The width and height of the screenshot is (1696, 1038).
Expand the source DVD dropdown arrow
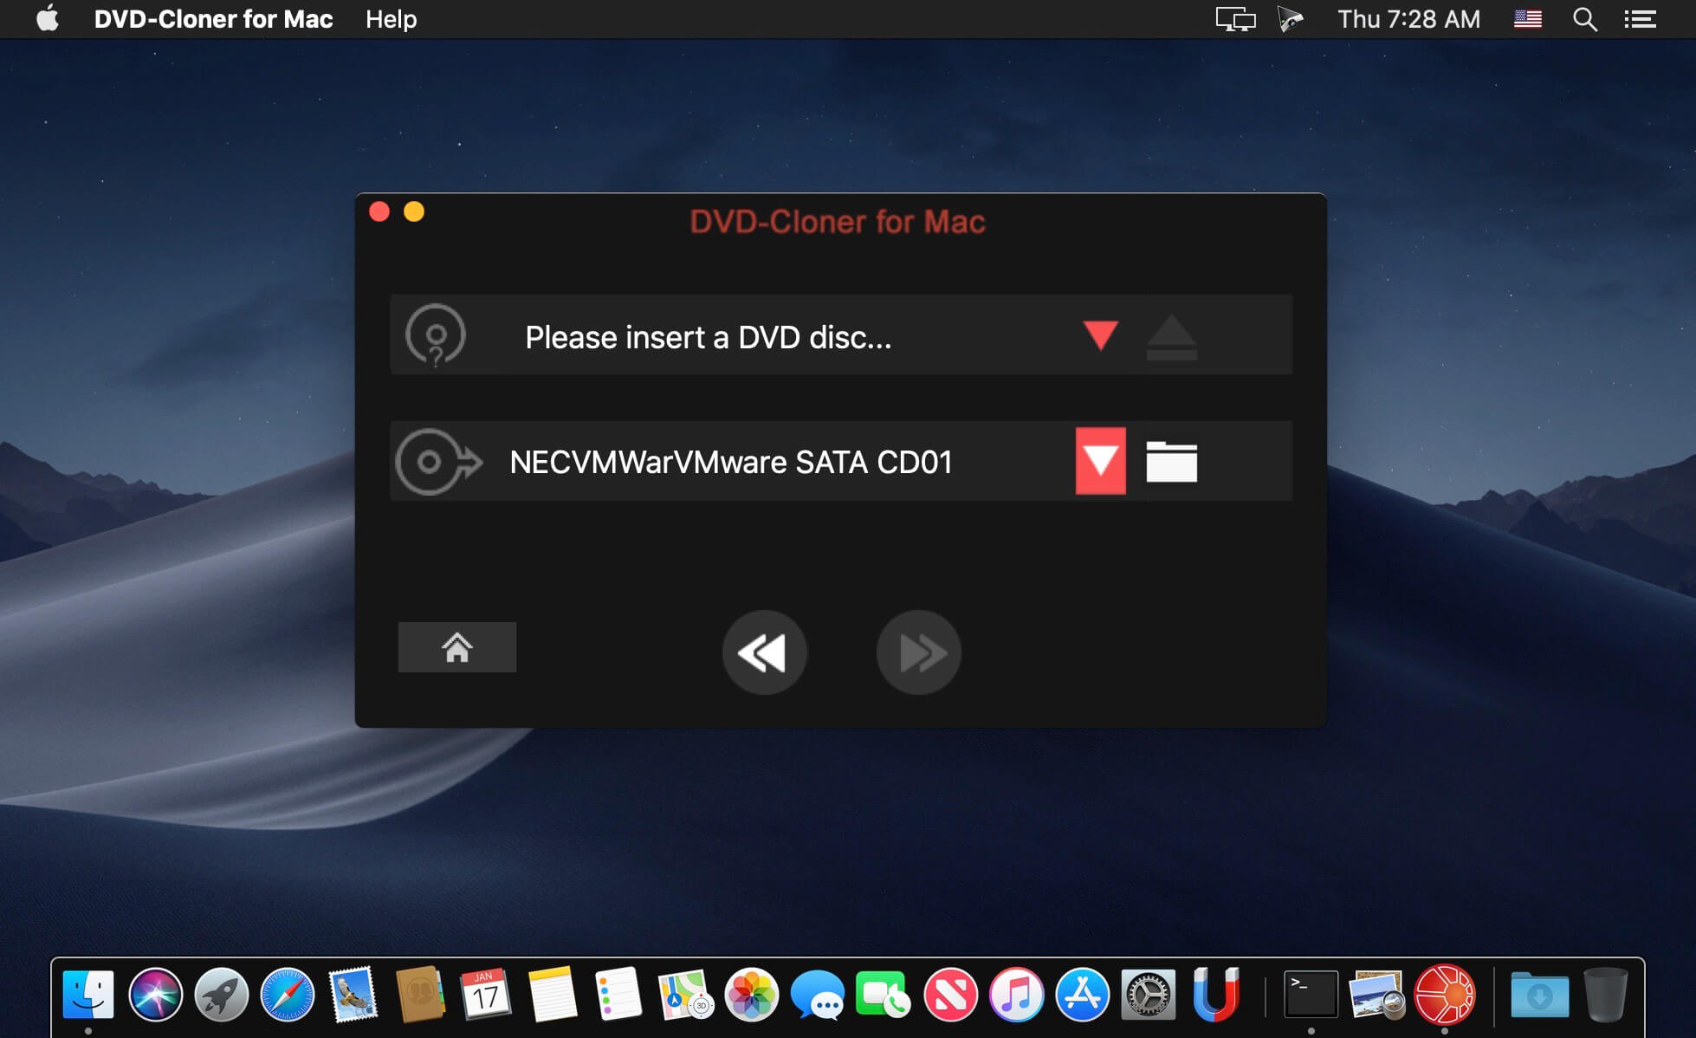point(1100,335)
